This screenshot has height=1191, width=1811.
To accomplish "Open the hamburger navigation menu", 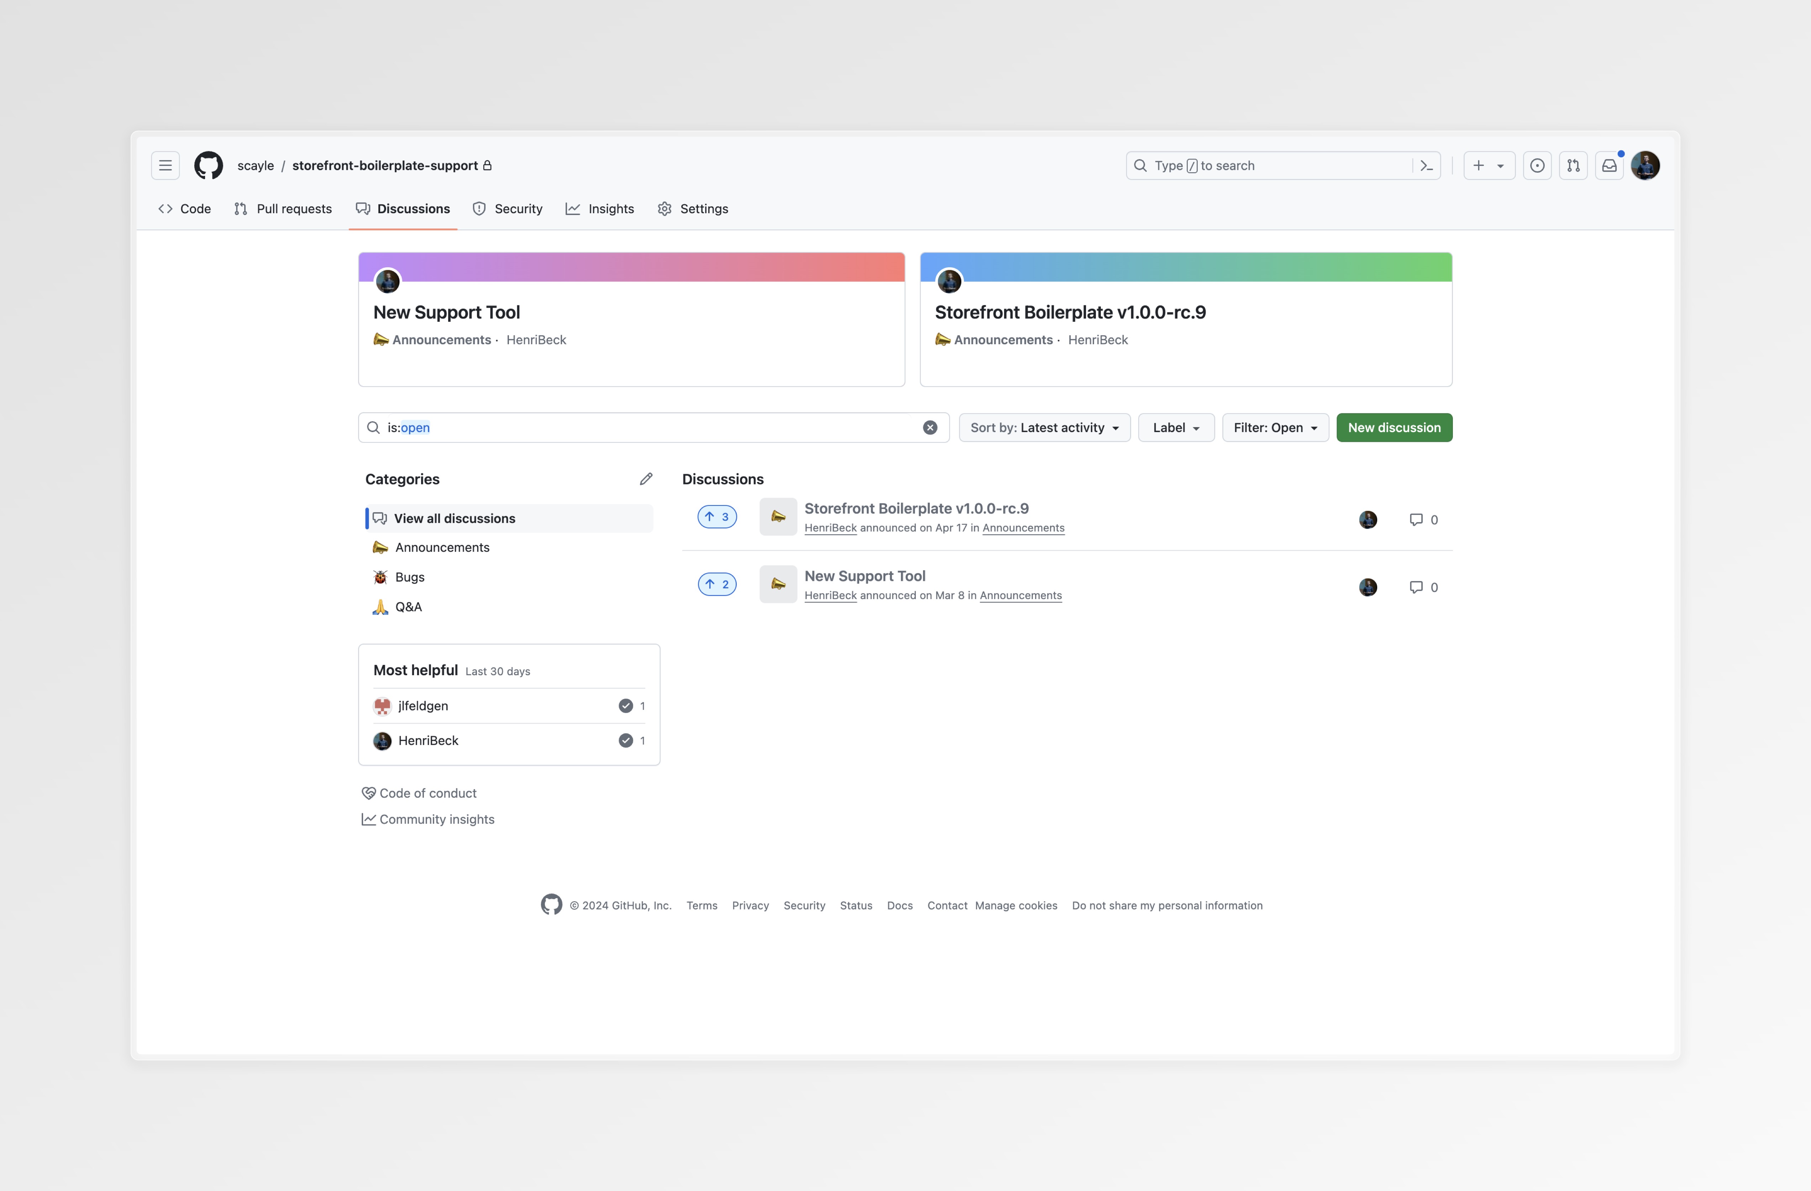I will click(x=165, y=165).
